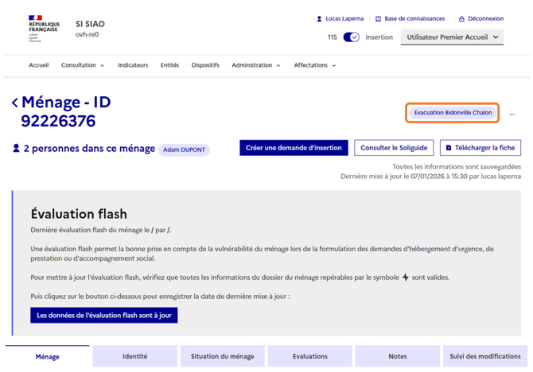Go to Accueil in navigation bar

(39, 65)
